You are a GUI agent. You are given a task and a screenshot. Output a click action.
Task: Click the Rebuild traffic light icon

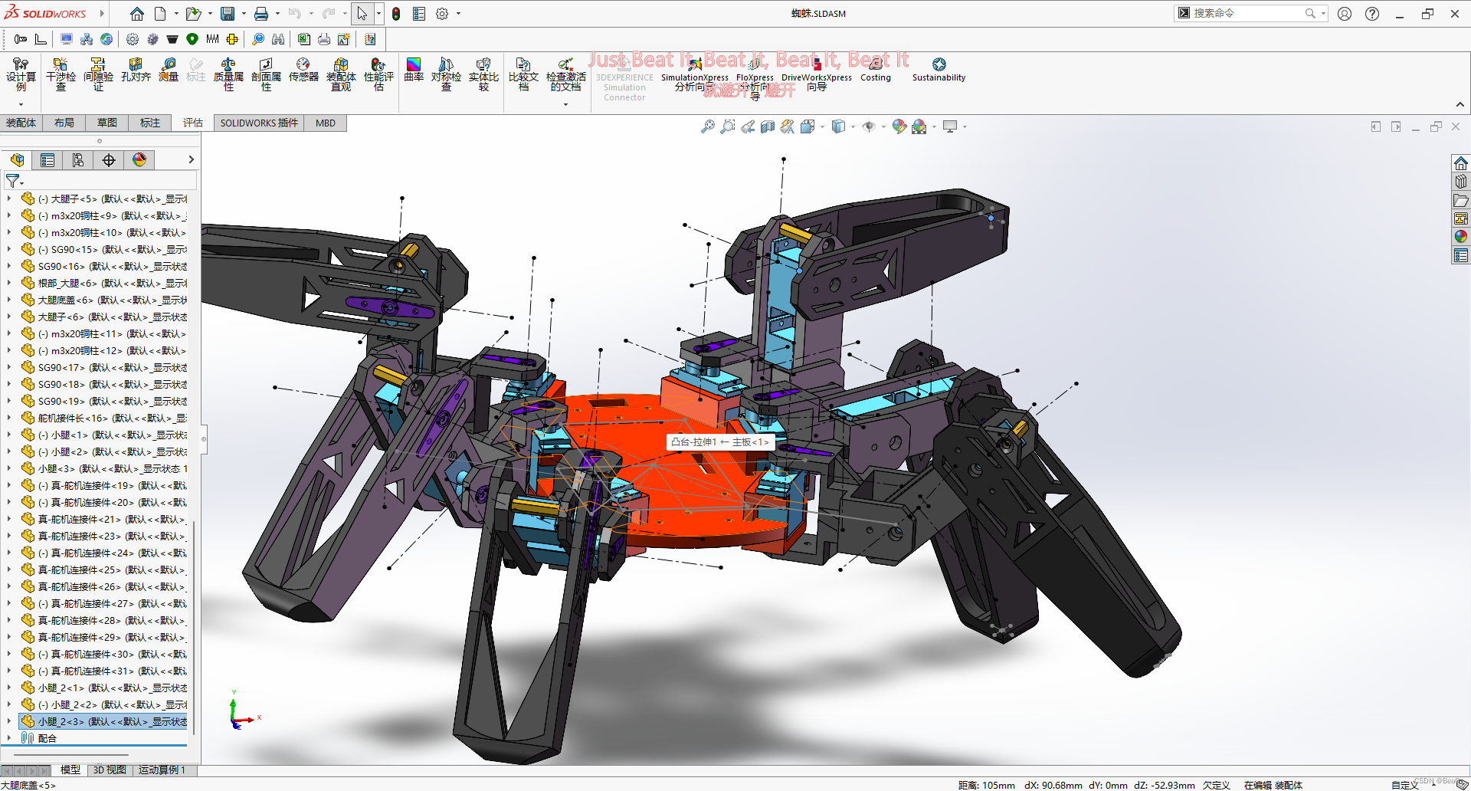(396, 14)
